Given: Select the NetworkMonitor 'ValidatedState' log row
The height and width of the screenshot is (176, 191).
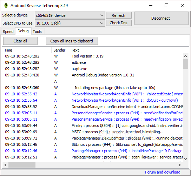Looking at the screenshot, I should pos(93,94).
